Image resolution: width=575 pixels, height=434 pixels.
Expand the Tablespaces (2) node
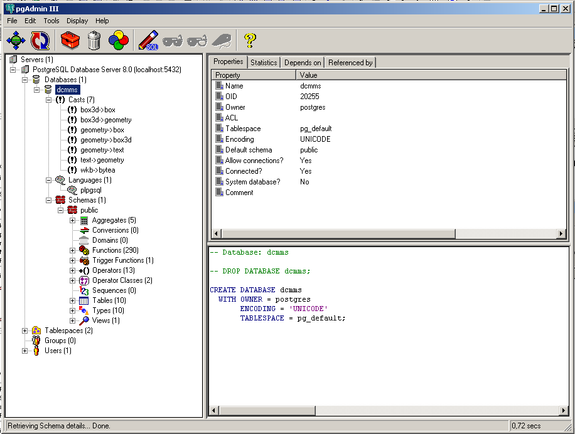25,331
